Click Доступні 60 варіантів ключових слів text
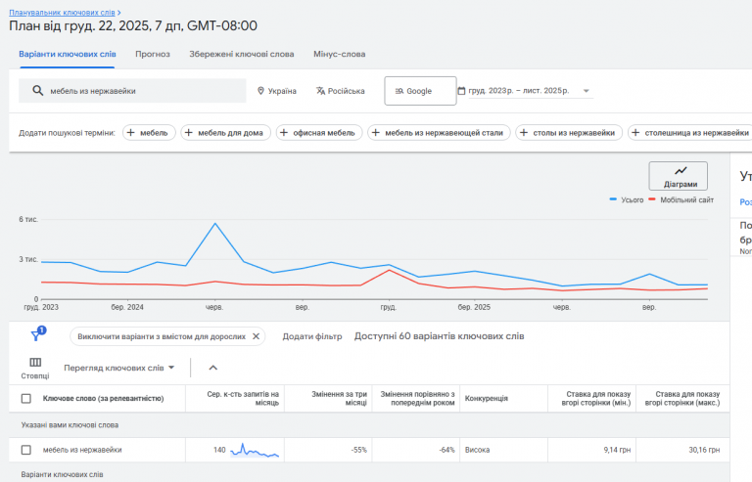752x482 pixels. pos(439,336)
